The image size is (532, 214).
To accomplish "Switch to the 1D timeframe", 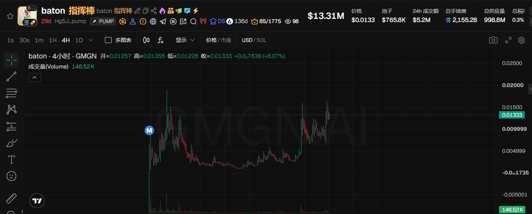I will (79, 40).
